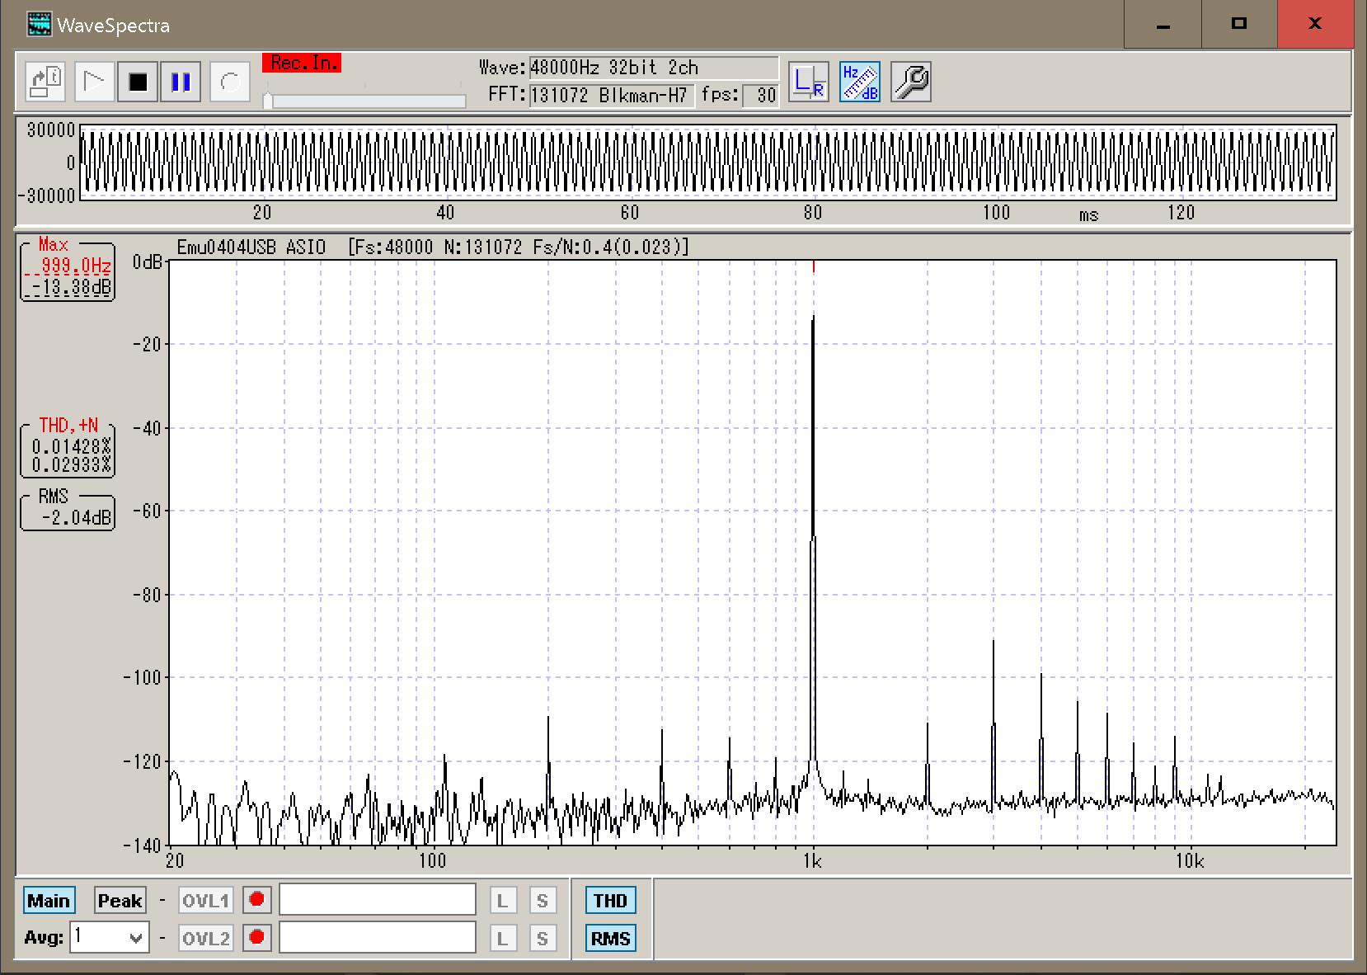Viewport: 1367px width, 975px height.
Task: Select the Wave format field 48000Hz 32bit 2ch
Action: [x=653, y=68]
